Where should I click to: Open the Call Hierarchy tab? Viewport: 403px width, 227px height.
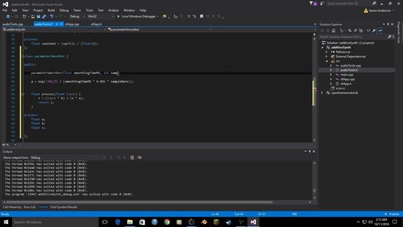click(x=12, y=207)
